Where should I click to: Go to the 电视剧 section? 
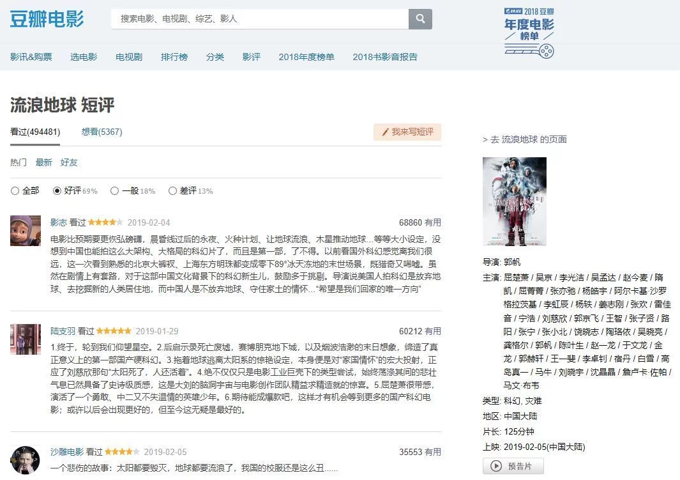pos(129,57)
